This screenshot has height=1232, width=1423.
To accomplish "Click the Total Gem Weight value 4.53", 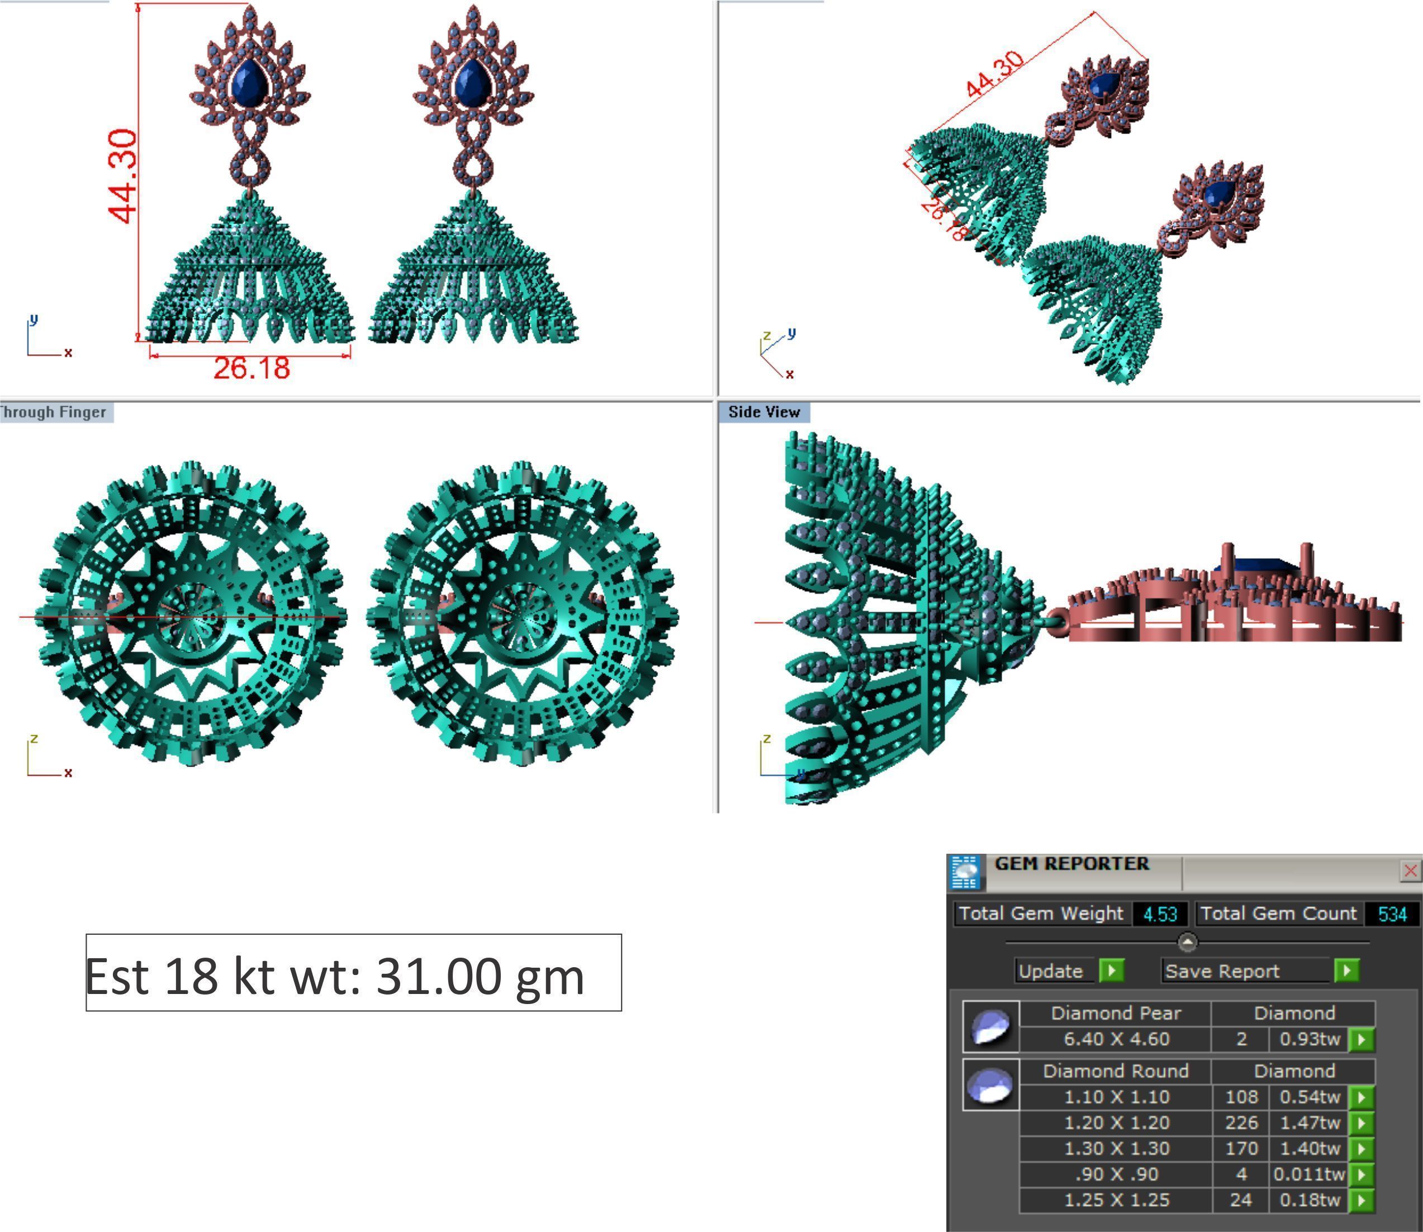I will click(1160, 915).
